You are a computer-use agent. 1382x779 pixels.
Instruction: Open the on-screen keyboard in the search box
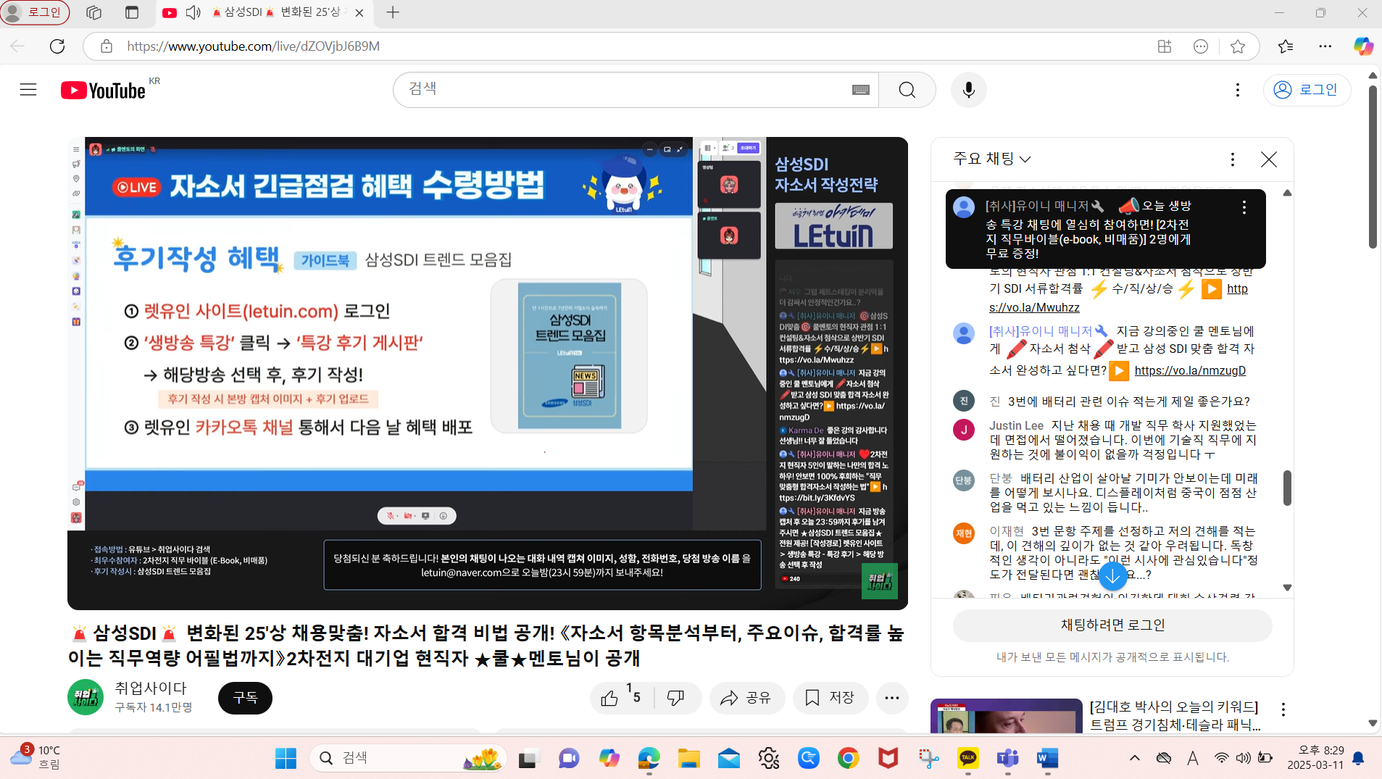[860, 90]
